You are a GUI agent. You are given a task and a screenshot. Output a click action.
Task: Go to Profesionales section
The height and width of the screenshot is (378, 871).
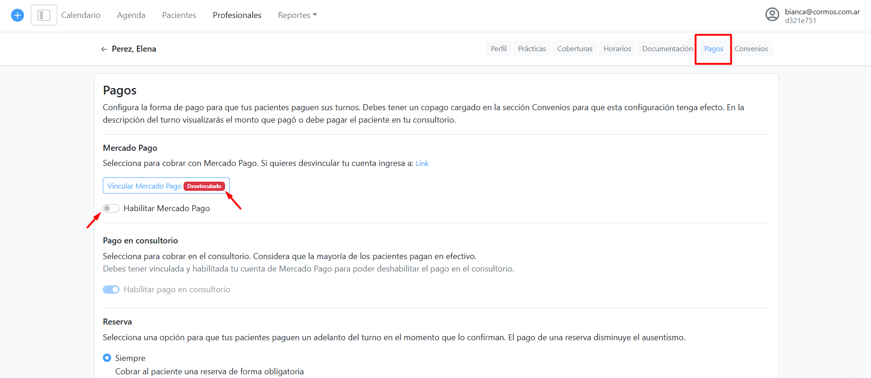click(237, 15)
